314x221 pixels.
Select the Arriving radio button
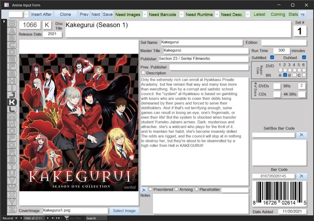176,189
